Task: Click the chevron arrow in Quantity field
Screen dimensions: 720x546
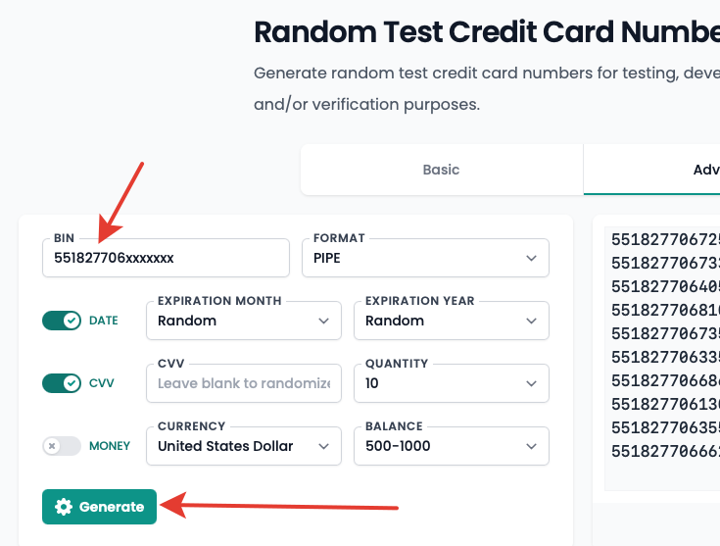Action: coord(531,383)
